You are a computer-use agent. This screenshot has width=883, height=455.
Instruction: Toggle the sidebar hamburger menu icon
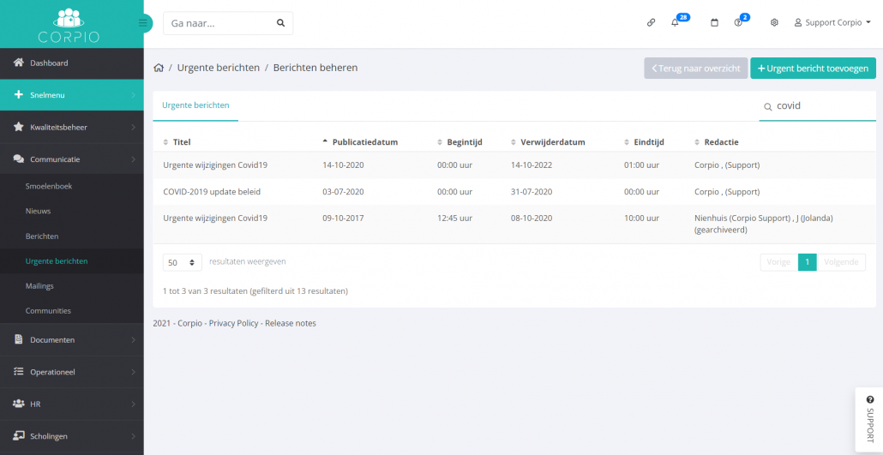point(143,23)
